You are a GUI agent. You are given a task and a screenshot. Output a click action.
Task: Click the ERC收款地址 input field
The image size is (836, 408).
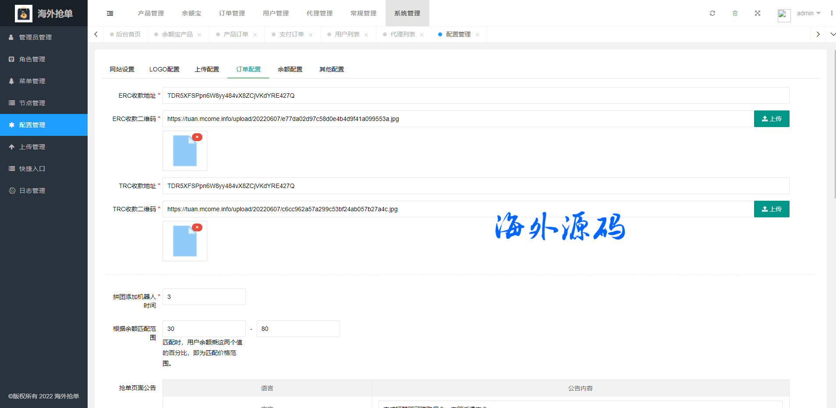click(475, 96)
